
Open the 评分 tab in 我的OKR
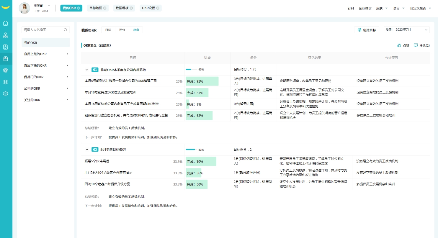122,30
